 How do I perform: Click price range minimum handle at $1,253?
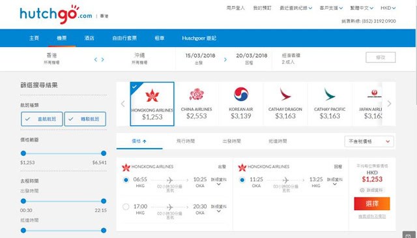pyautogui.click(x=23, y=153)
